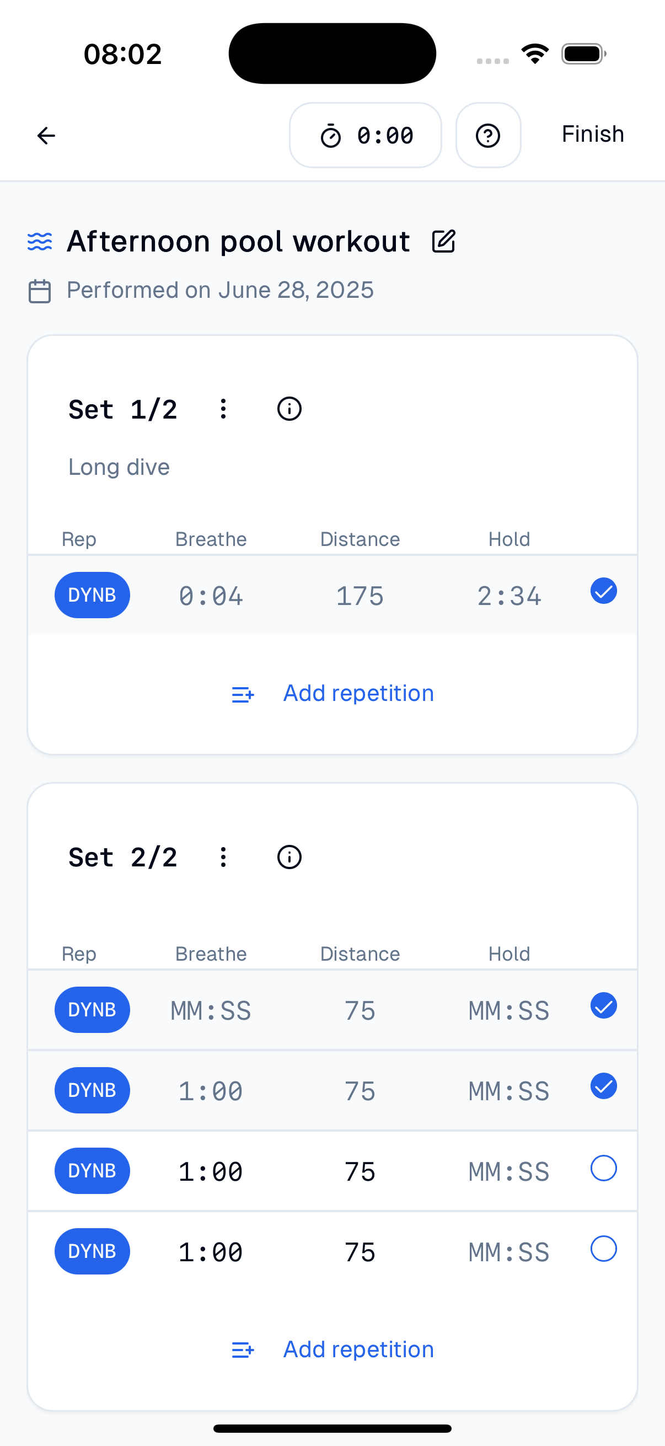Tap the back arrow to leave the workout
665x1446 pixels.
pos(46,135)
